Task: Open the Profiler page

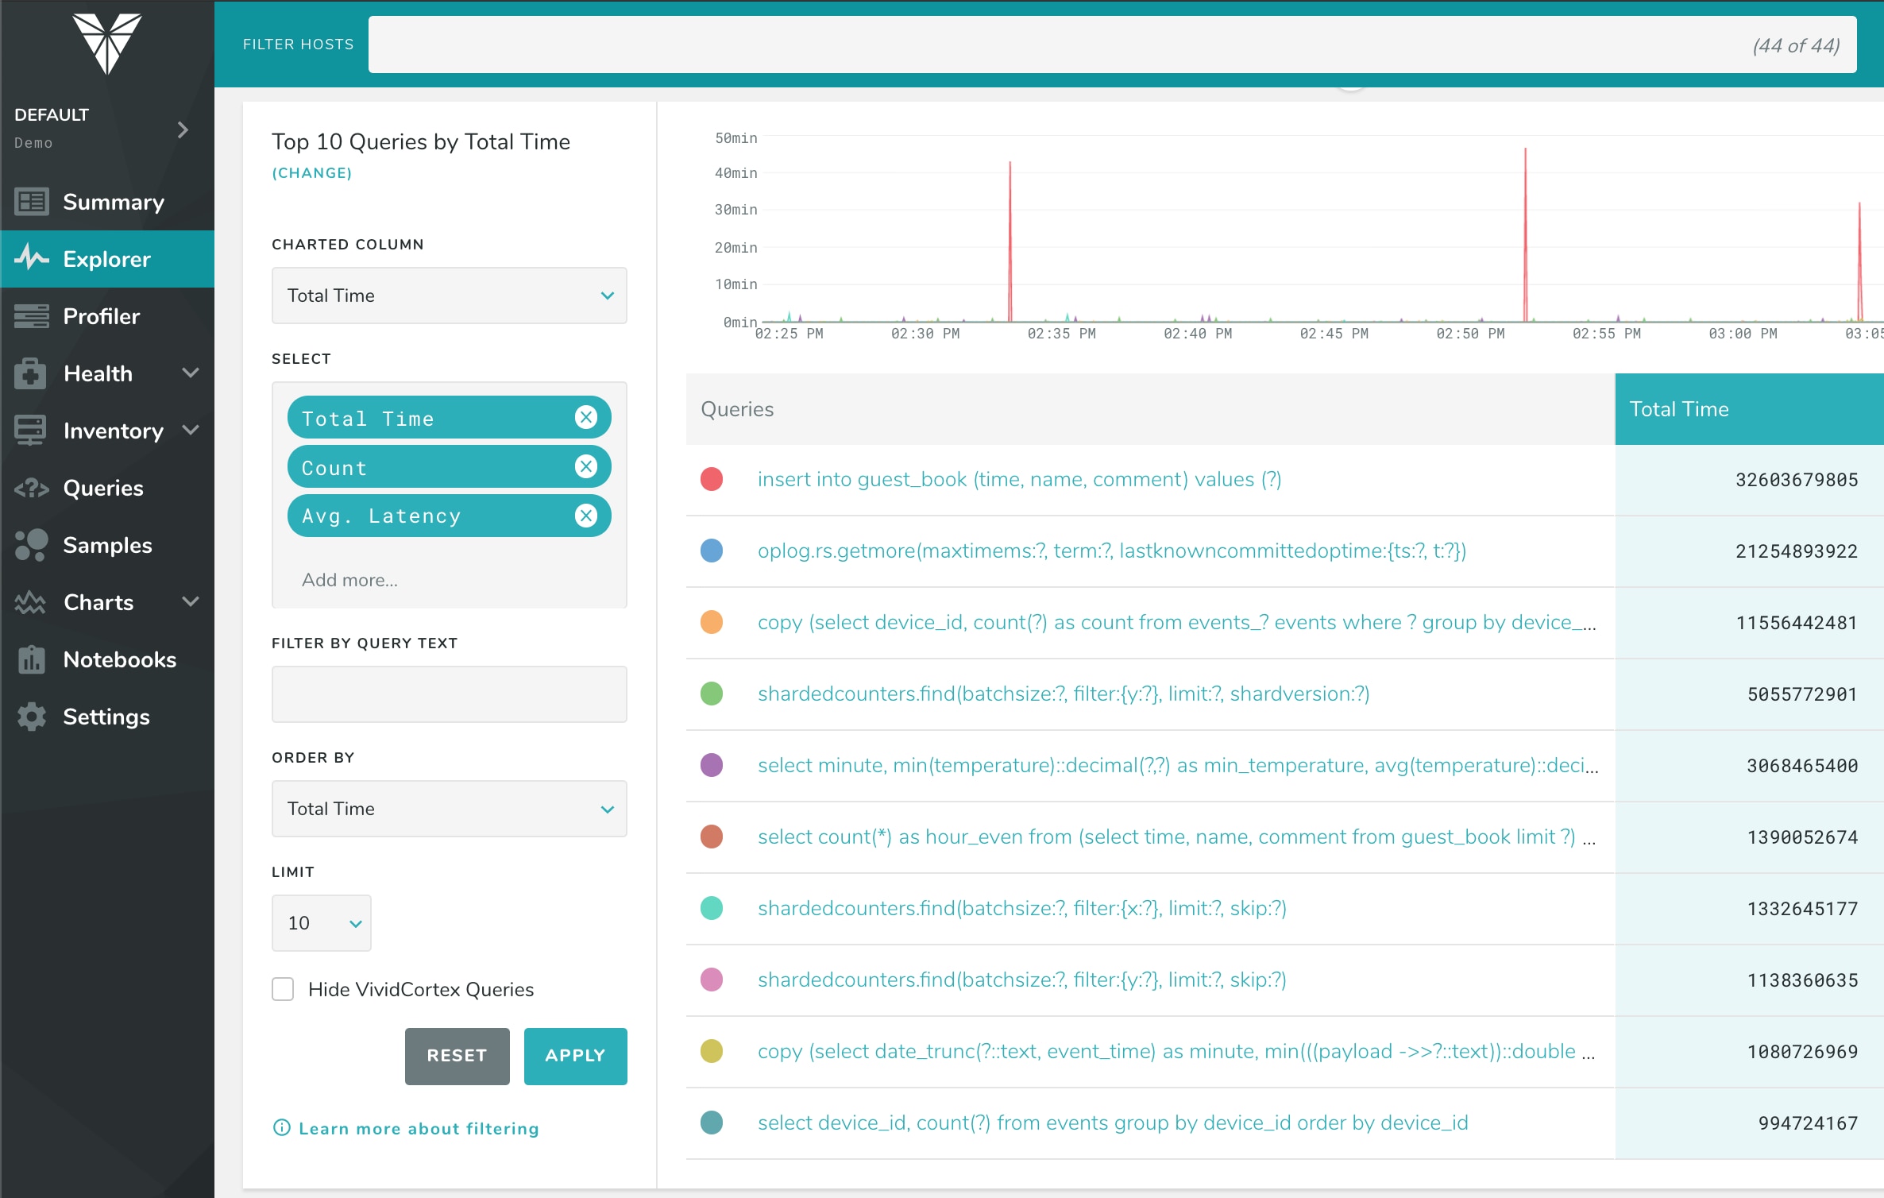Action: pos(107,316)
